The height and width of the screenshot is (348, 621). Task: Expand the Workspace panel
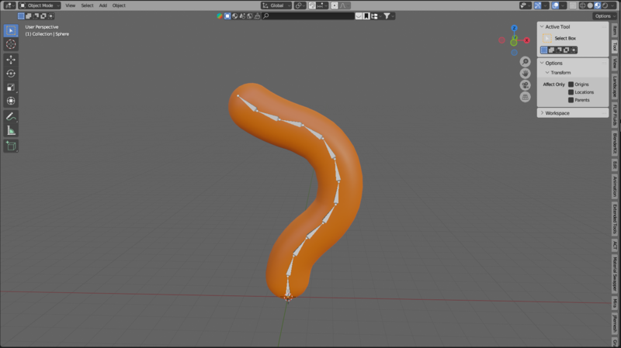pyautogui.click(x=557, y=113)
